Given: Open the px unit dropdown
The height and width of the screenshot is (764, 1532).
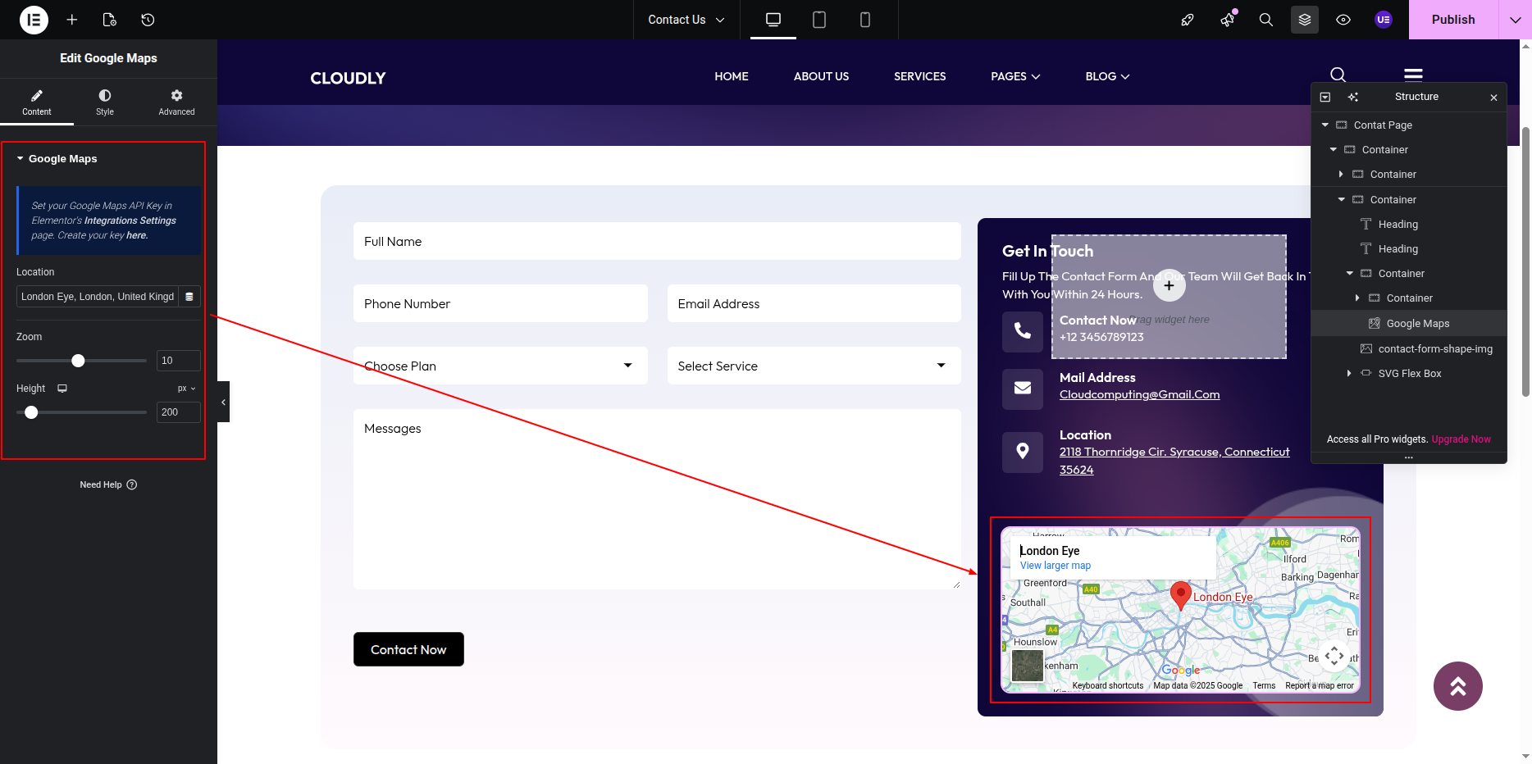Looking at the screenshot, I should click(187, 389).
